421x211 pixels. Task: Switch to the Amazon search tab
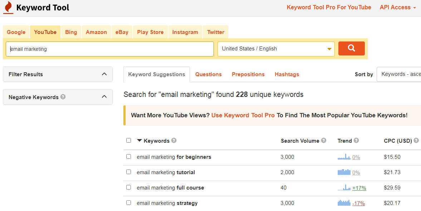[96, 32]
